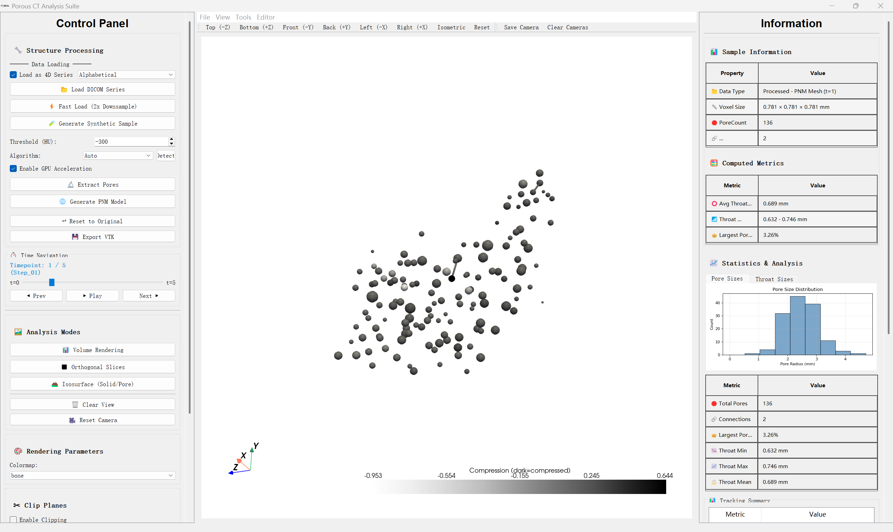Click the Extract Pores icon
The image size is (893, 532).
tap(70, 185)
